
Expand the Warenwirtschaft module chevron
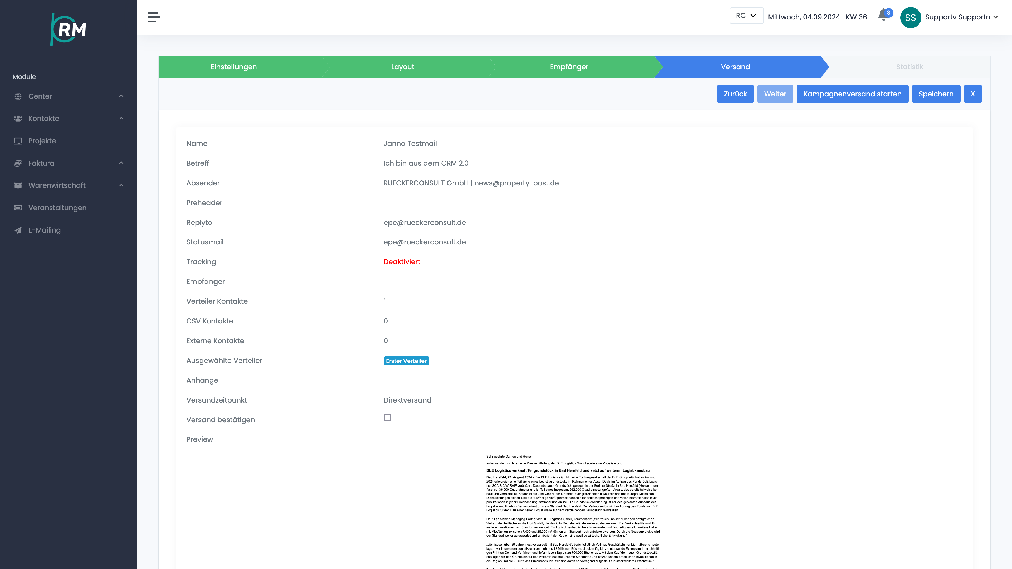pos(121,185)
